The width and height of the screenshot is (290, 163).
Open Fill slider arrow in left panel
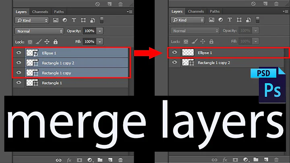click(100, 42)
